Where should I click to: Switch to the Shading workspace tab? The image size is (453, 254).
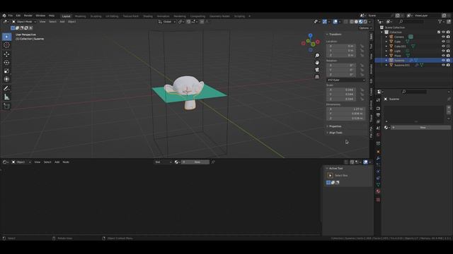click(x=148, y=16)
